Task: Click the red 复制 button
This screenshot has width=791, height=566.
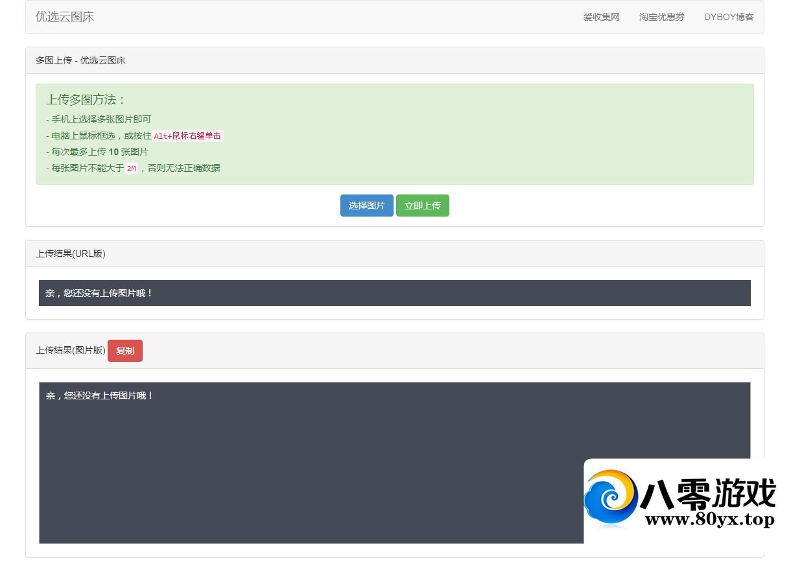Action: tap(124, 351)
